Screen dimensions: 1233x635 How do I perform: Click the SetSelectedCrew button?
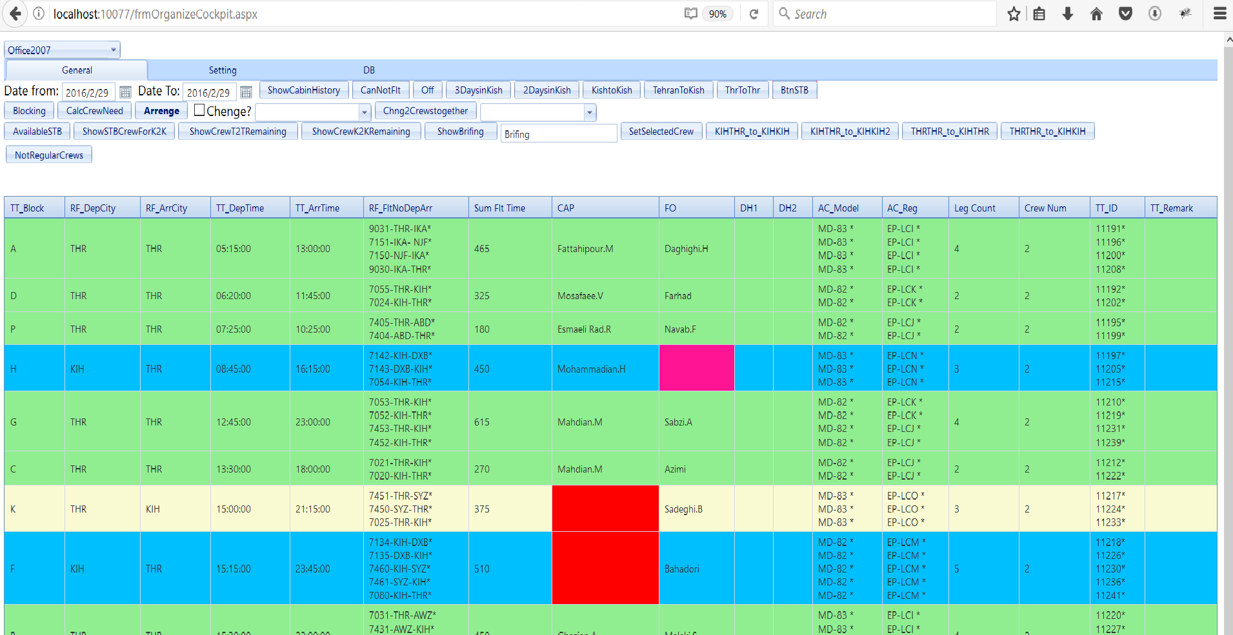661,132
